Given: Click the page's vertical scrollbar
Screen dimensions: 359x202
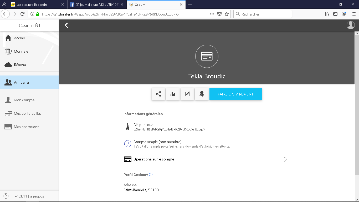Looking at the screenshot, I should pos(357,105).
